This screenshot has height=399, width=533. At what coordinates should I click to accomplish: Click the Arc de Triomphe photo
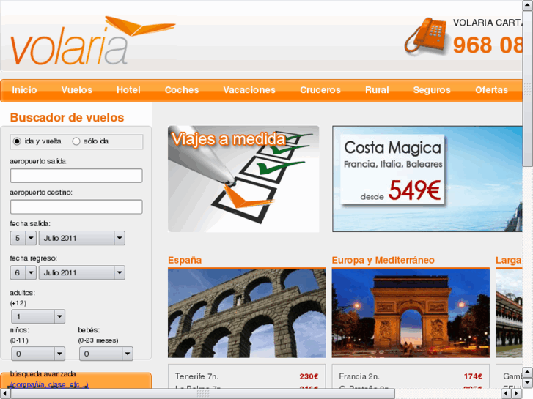pyautogui.click(x=411, y=313)
